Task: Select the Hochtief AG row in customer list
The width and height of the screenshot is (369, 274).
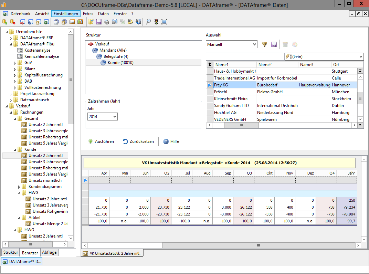Action: click(x=225, y=113)
